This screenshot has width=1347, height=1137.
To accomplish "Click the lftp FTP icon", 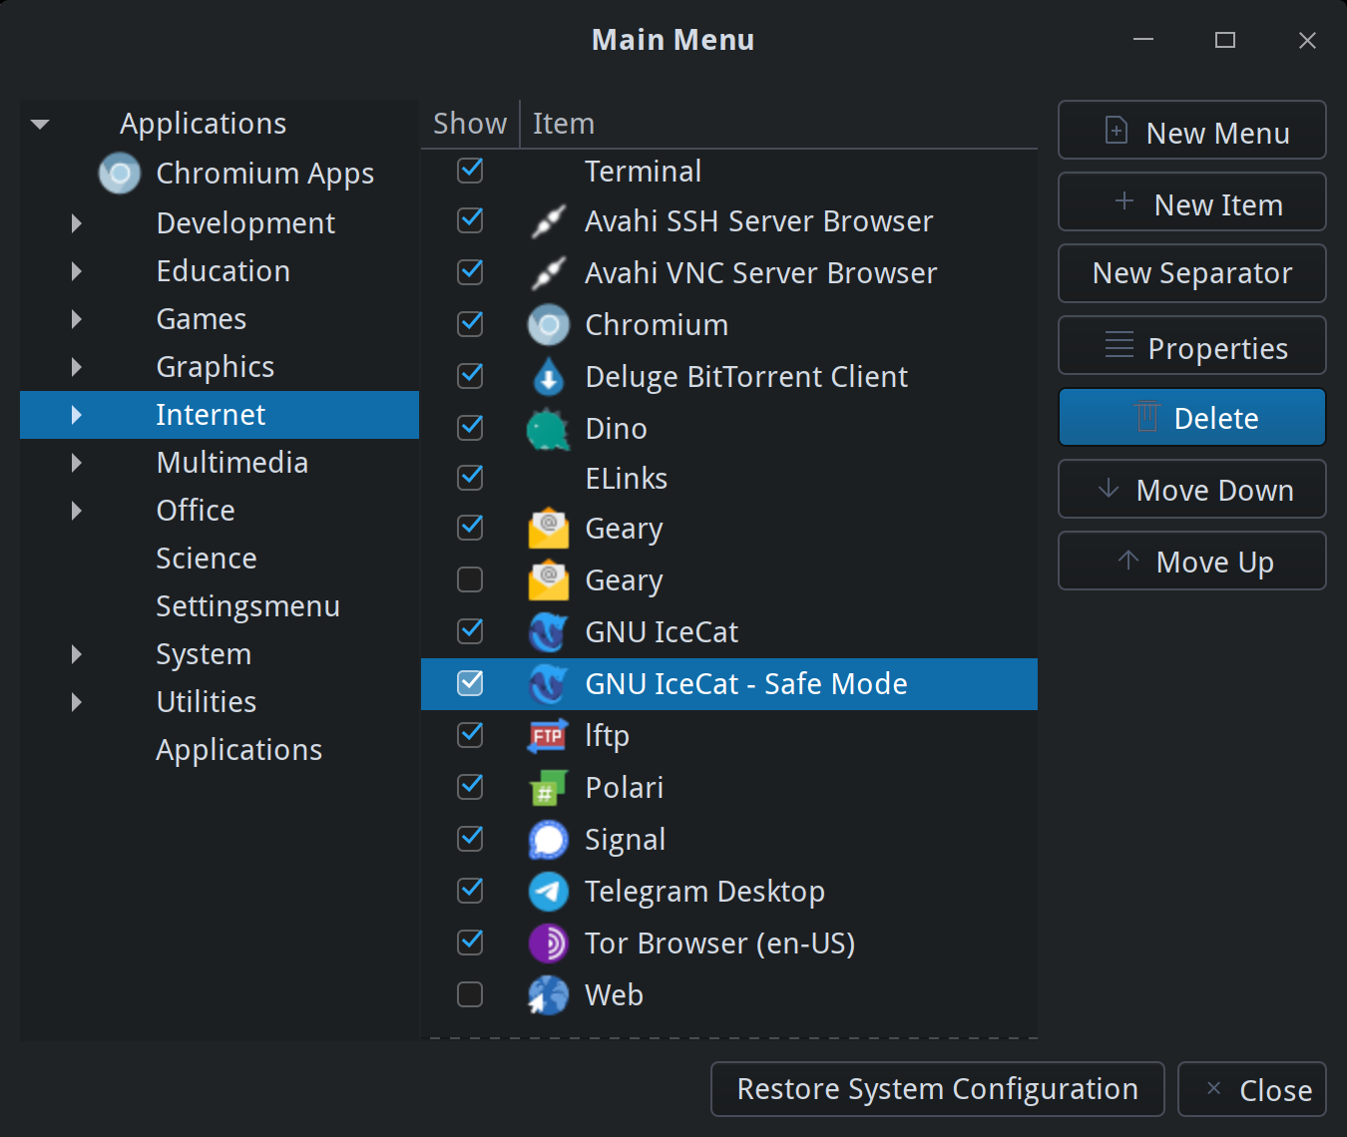I will tap(548, 736).
